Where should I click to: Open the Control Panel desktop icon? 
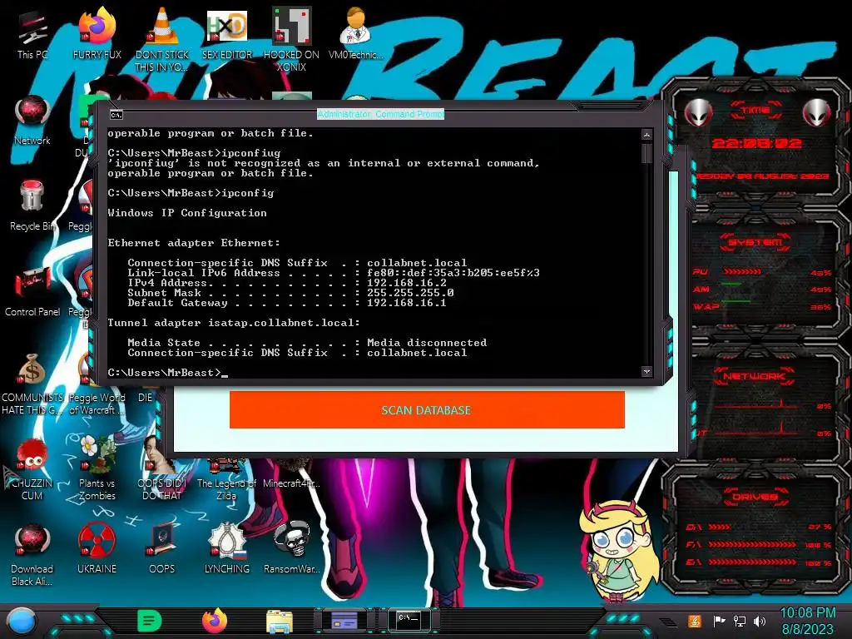[x=32, y=292]
